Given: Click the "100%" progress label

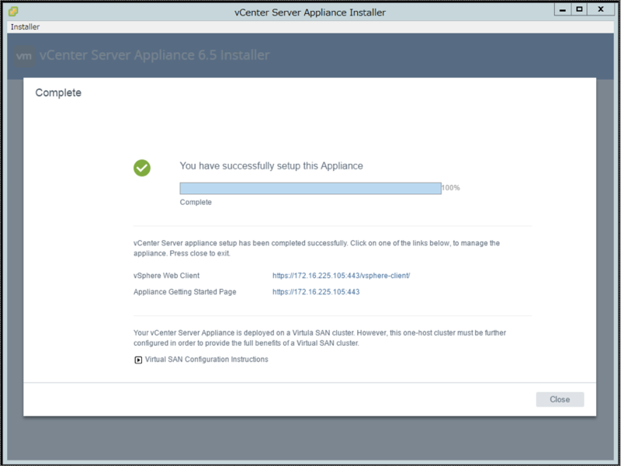Looking at the screenshot, I should [451, 188].
